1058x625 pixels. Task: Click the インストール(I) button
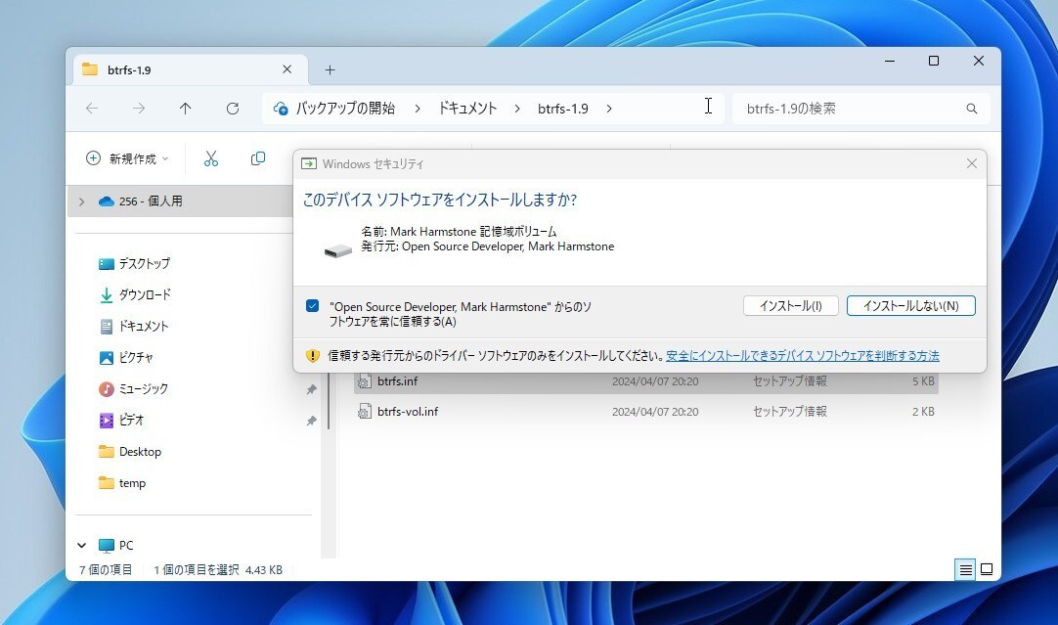click(791, 304)
